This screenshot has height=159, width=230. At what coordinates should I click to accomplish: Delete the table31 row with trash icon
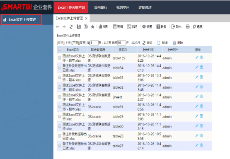pyautogui.click(x=201, y=106)
